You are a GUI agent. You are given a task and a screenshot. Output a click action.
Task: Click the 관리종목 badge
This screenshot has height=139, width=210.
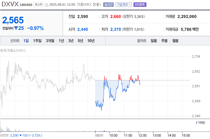click(x=140, y=4)
